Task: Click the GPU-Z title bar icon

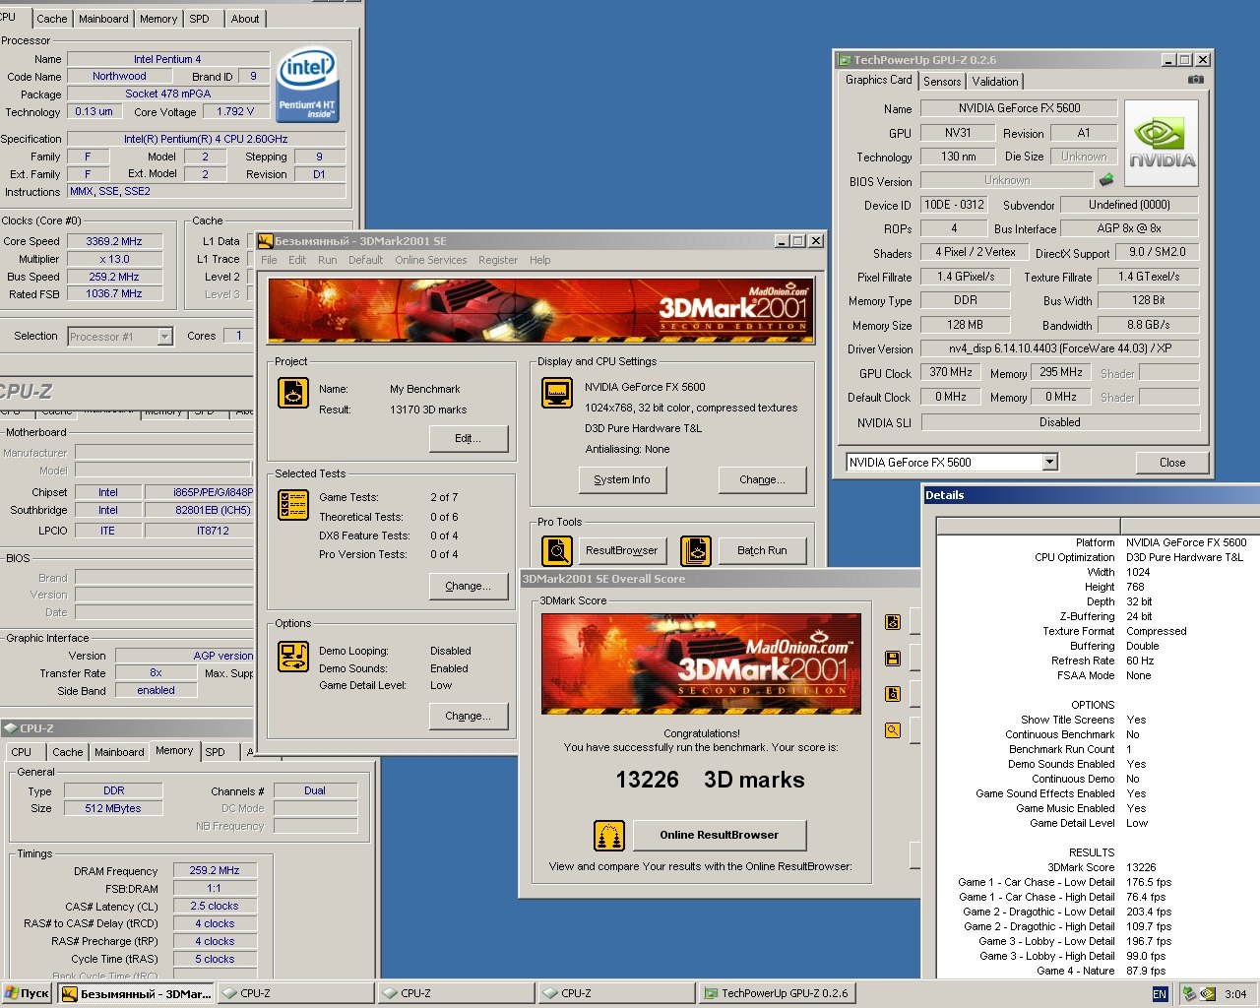Action: (844, 60)
